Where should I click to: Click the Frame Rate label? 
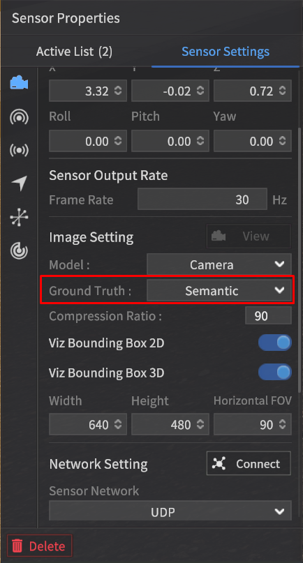click(x=81, y=200)
